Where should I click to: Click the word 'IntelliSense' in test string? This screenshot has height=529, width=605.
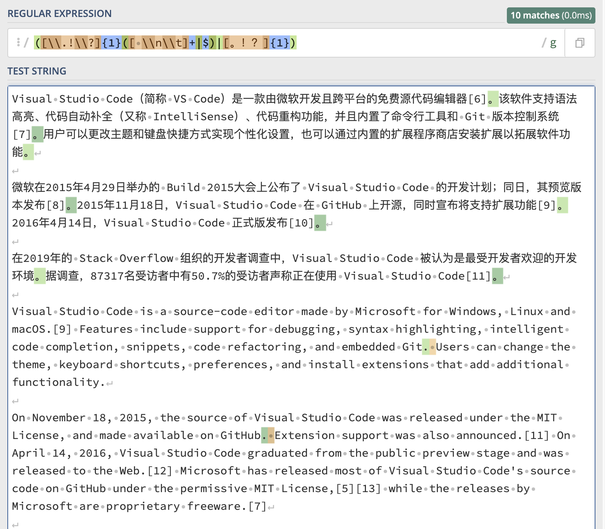tap(193, 117)
